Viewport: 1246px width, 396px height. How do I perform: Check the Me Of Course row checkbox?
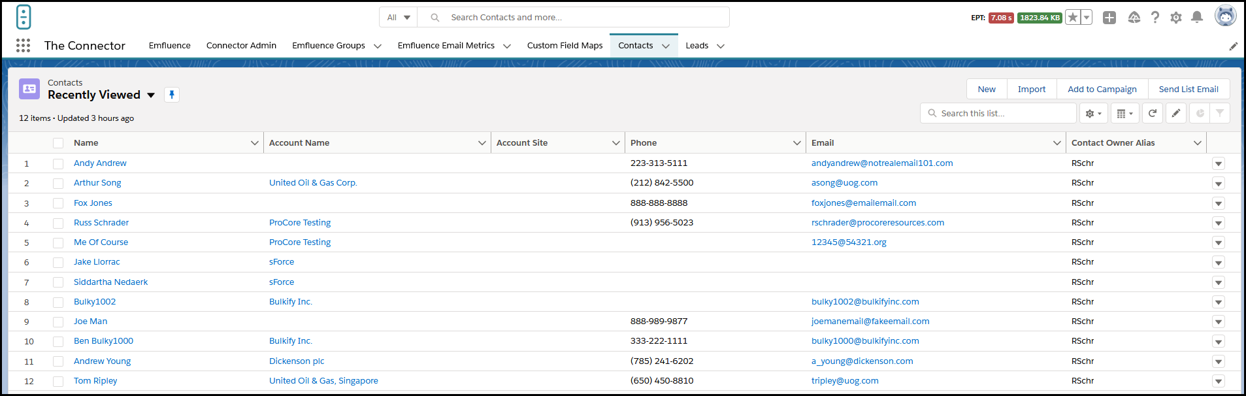click(58, 243)
